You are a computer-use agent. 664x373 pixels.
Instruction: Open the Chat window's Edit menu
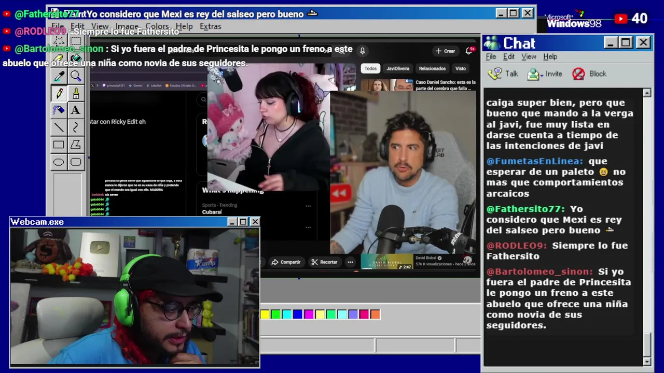[x=509, y=56]
